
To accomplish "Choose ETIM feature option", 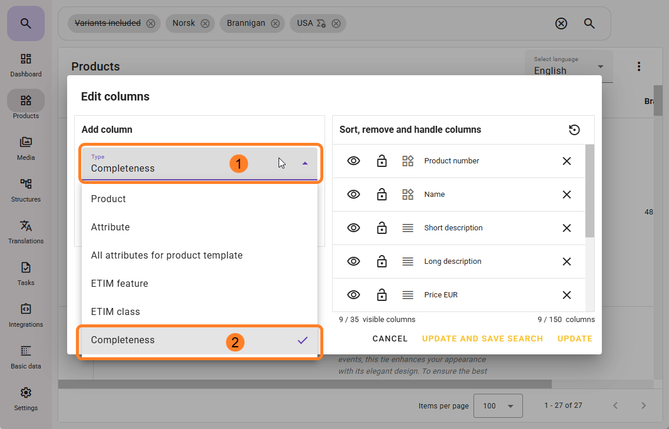I will pyautogui.click(x=120, y=283).
